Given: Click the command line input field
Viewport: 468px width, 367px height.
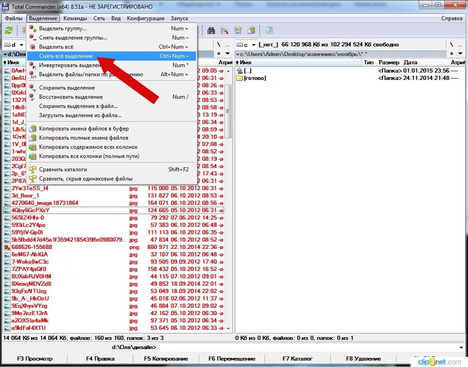Looking at the screenshot, I should click(308, 347).
